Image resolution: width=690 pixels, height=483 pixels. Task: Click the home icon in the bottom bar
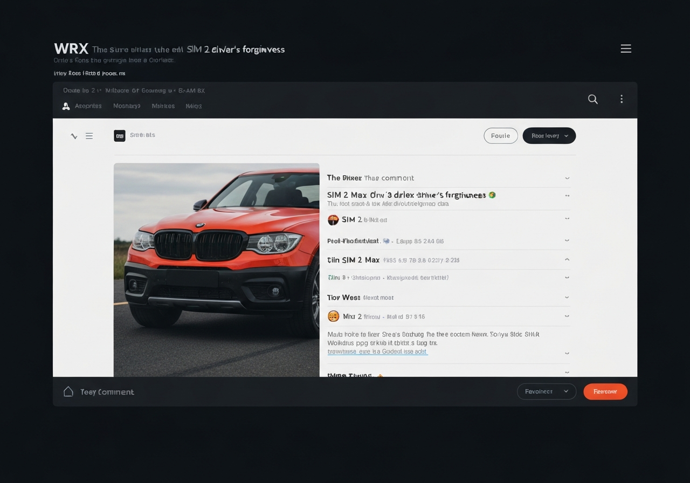tap(68, 392)
